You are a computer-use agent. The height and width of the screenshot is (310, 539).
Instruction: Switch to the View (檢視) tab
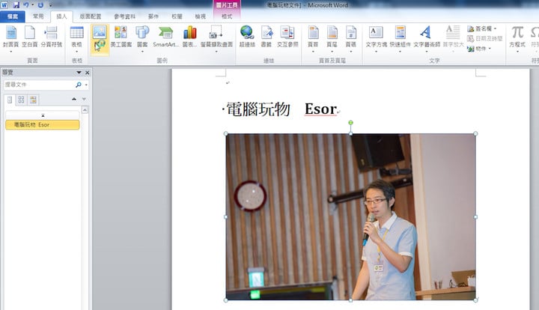[200, 16]
